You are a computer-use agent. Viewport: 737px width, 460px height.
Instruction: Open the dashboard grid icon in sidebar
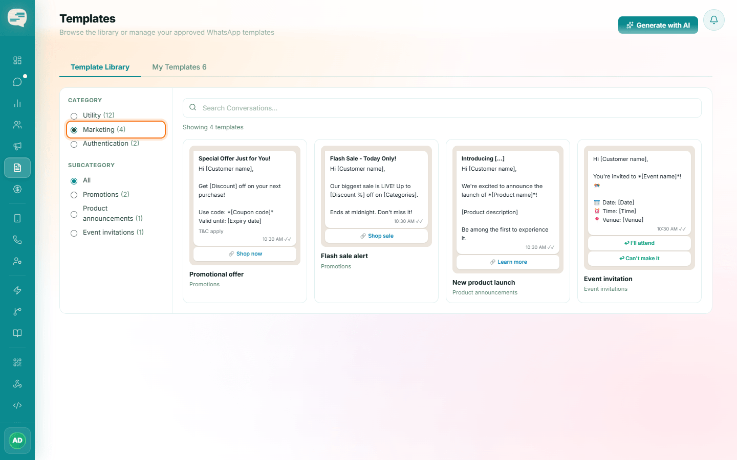click(x=17, y=60)
